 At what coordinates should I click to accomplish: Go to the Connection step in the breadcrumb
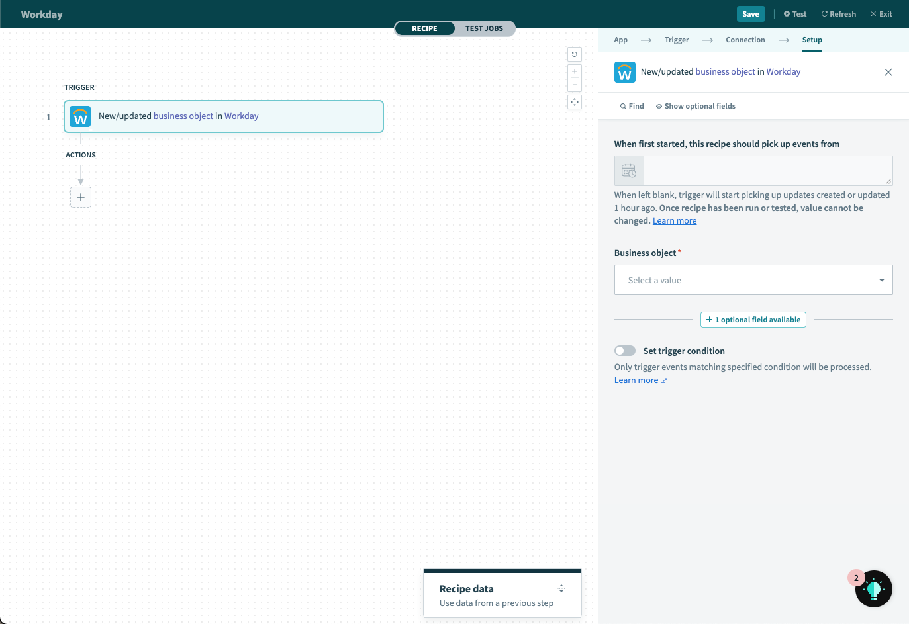coord(745,39)
